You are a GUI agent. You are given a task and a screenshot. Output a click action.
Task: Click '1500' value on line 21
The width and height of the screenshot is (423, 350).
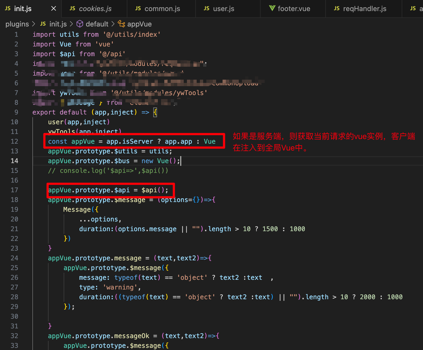[270, 229]
